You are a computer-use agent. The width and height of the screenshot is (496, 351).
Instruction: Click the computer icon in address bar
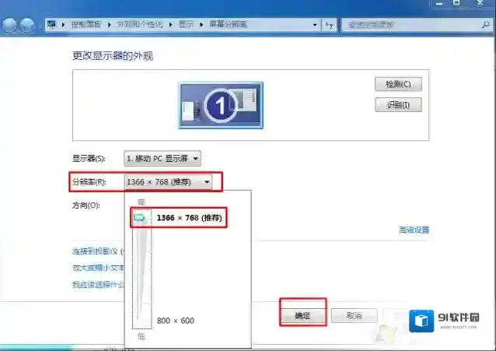pos(52,25)
